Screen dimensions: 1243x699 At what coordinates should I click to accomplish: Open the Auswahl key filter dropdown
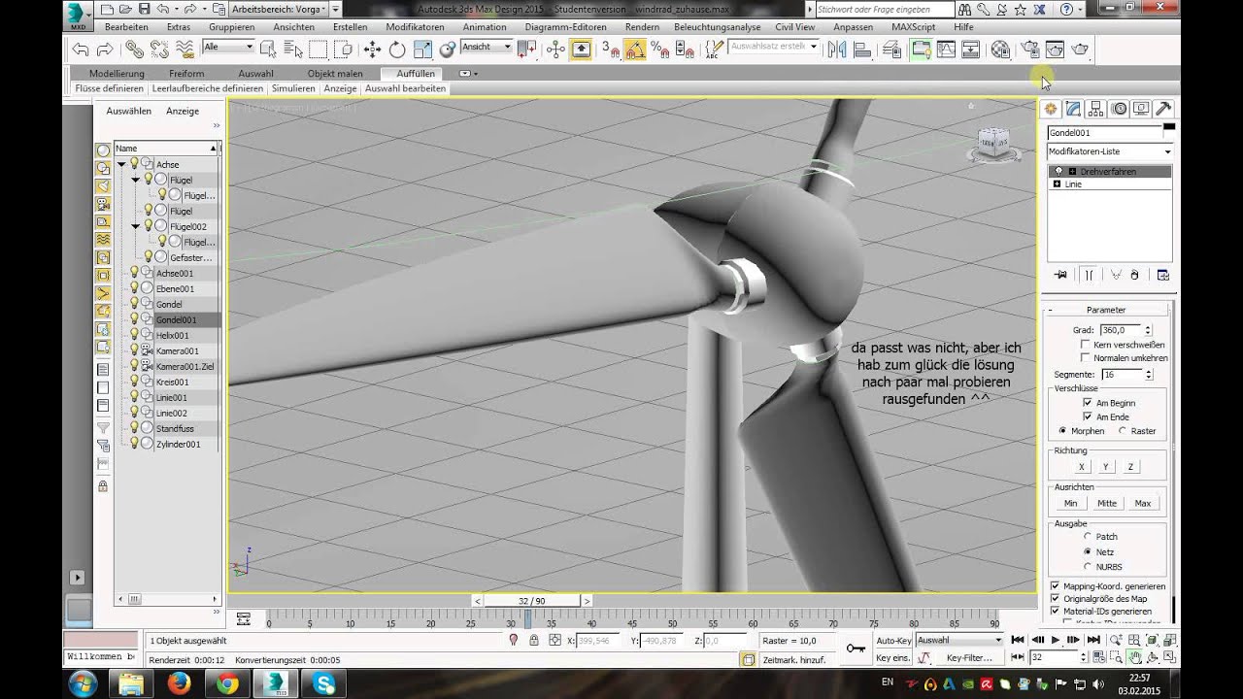pyautogui.click(x=959, y=641)
